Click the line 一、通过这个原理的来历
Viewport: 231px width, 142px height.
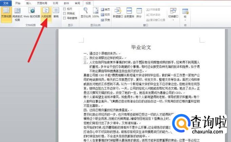tap(102, 53)
